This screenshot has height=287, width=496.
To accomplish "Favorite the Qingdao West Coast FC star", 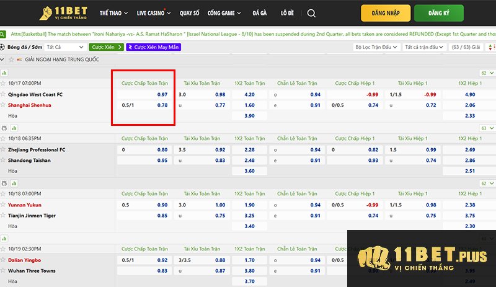I will (x=4, y=95).
